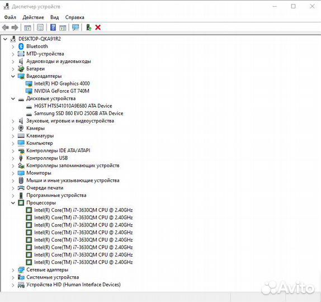Select the Системные устройства label
321x302 pixels.
(53, 277)
